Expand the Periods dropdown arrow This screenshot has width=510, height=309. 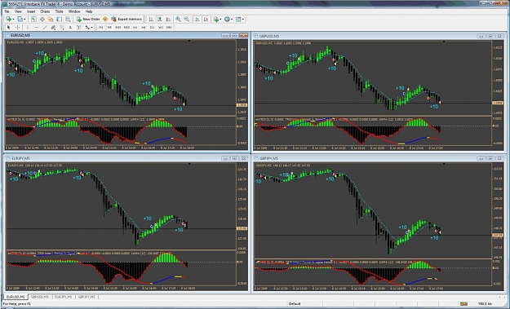pyautogui.click(x=232, y=20)
